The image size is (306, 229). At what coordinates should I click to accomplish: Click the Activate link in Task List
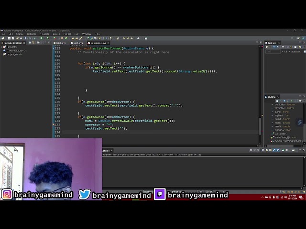pyautogui.click(x=296, y=52)
